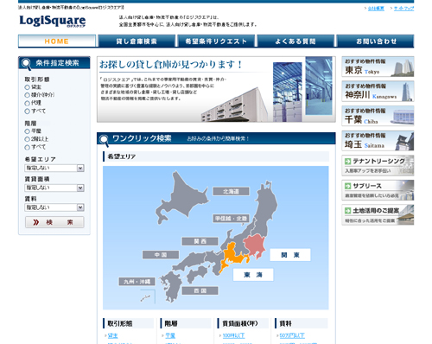Click magnifier icon beside 条件指定検索 heading
432x344 pixels.
pos(26,64)
